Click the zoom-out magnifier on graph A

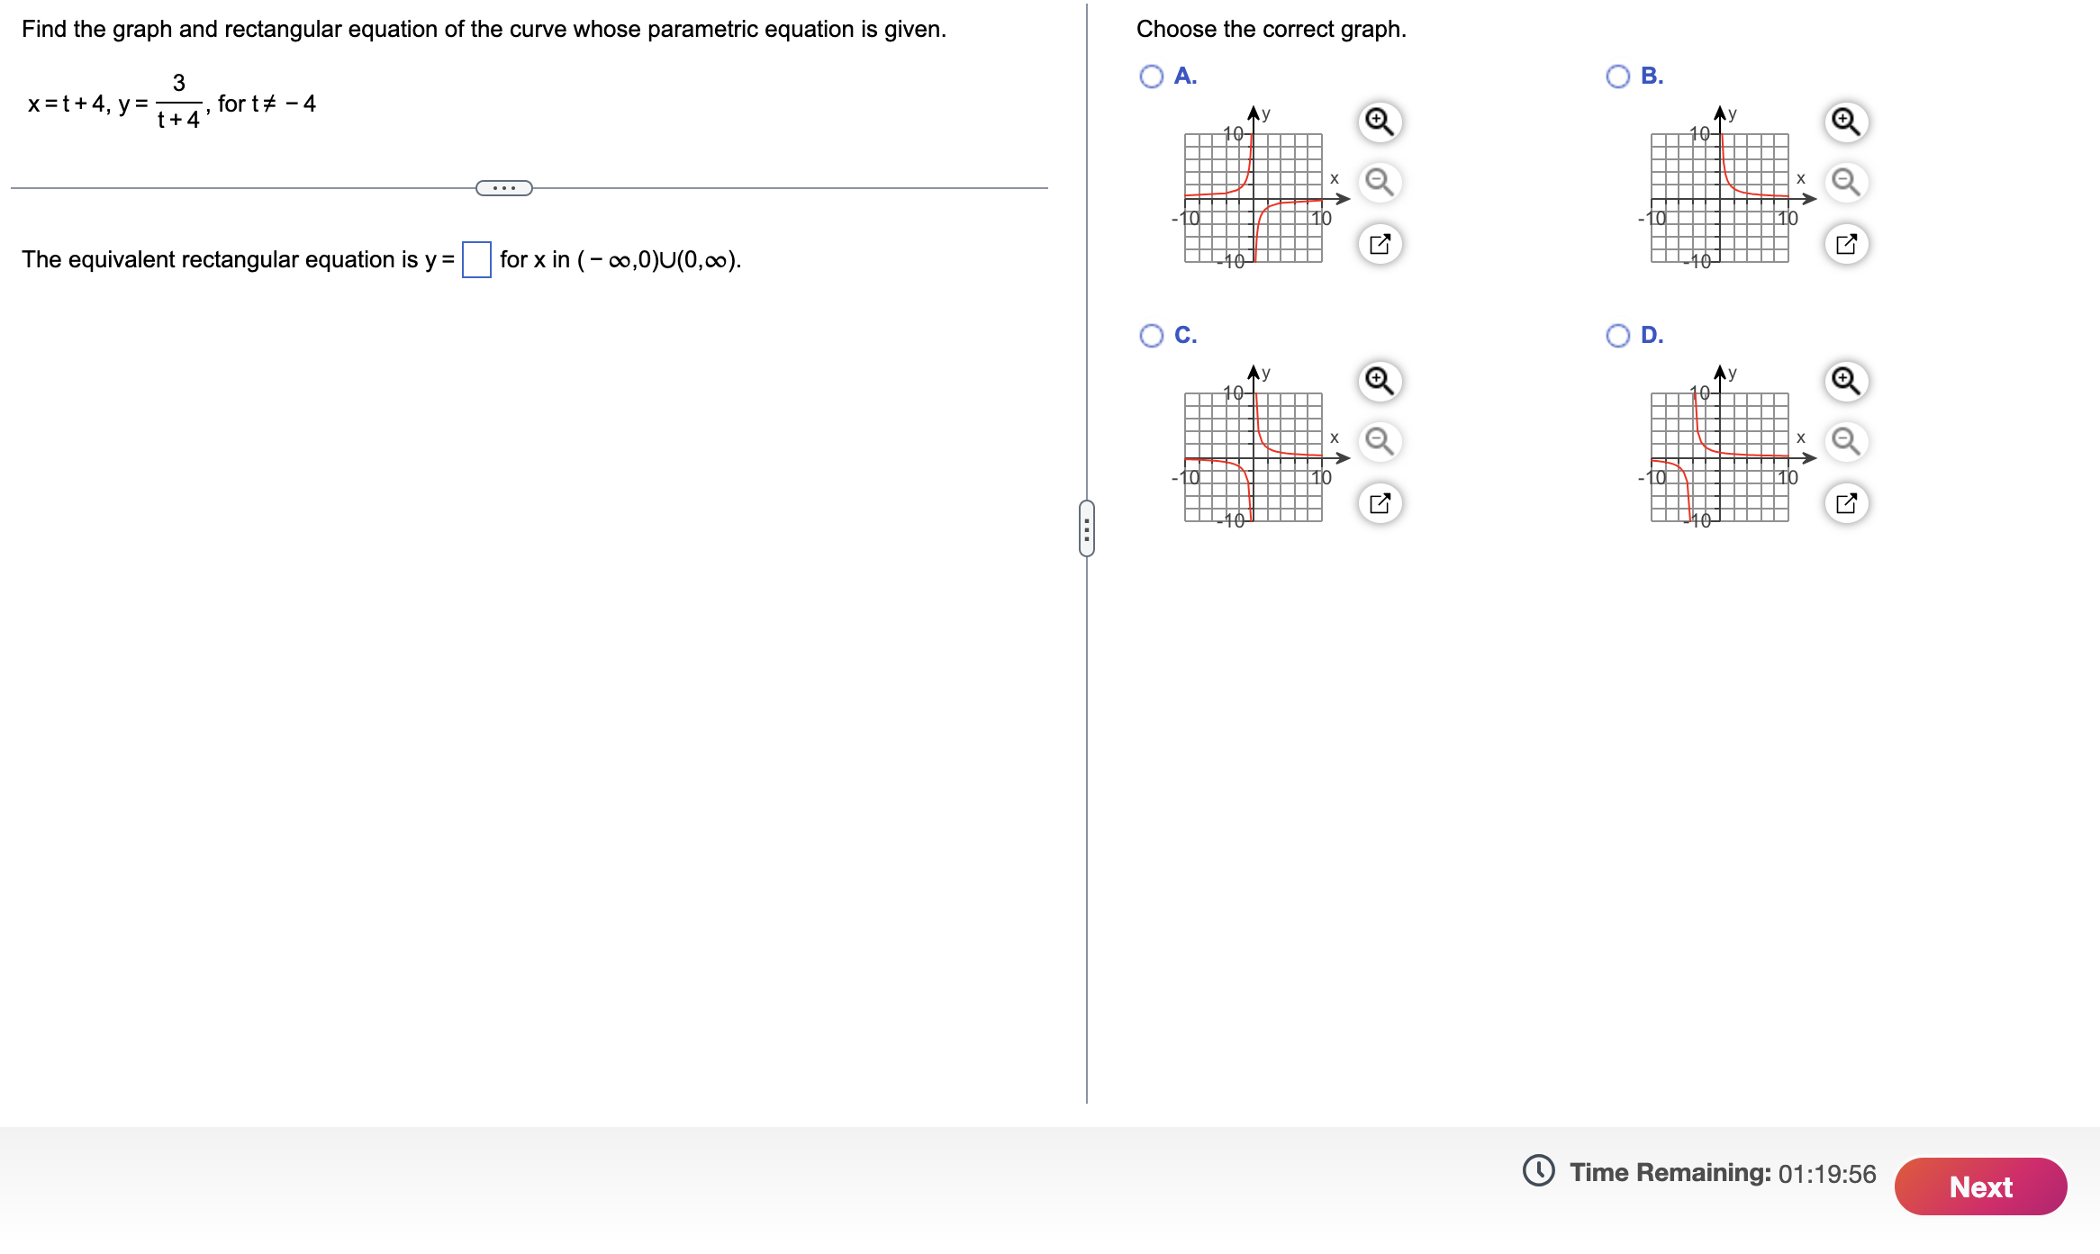click(x=1379, y=182)
